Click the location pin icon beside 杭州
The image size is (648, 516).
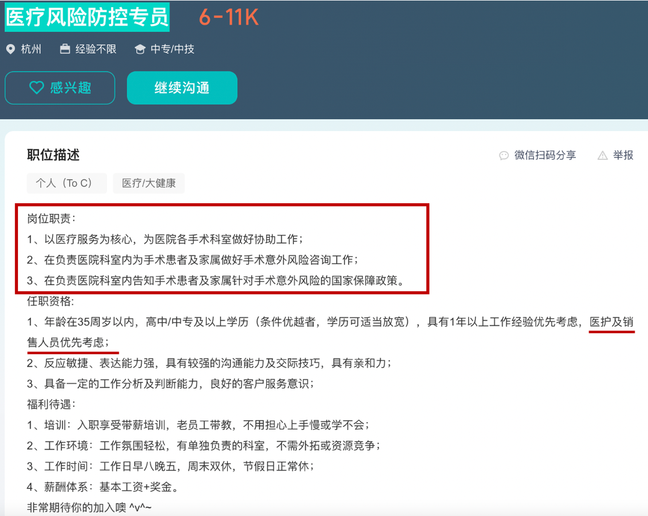click(x=10, y=49)
